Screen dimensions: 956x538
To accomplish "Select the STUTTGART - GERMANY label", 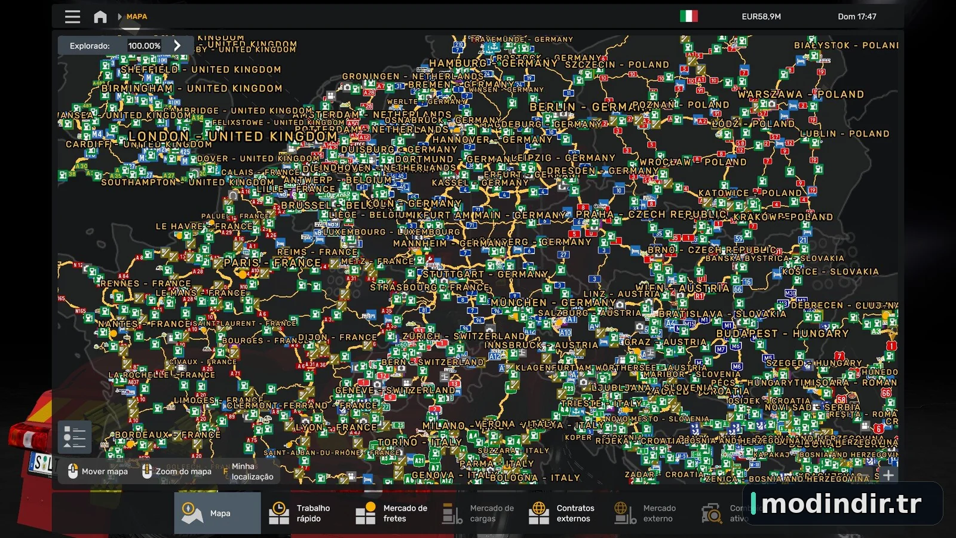I will click(485, 274).
